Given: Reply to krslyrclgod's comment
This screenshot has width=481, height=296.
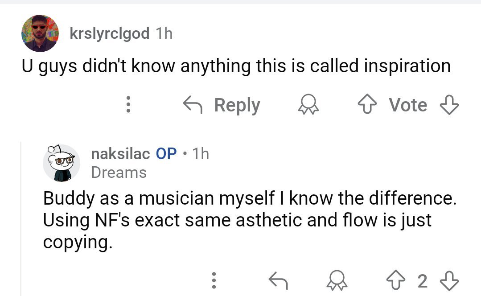Looking at the screenshot, I should (222, 105).
